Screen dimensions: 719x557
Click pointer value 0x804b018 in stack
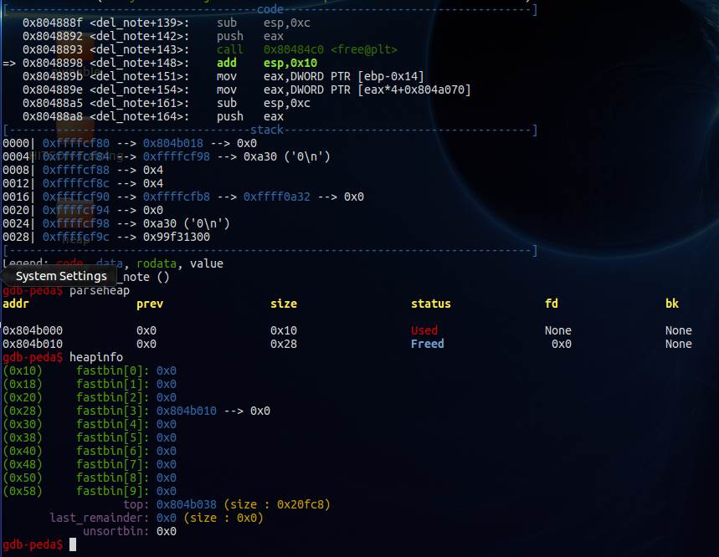(173, 143)
